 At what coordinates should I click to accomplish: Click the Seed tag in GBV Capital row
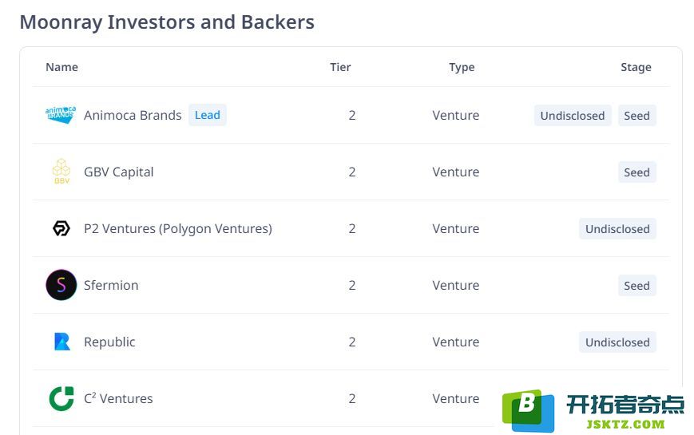637,172
